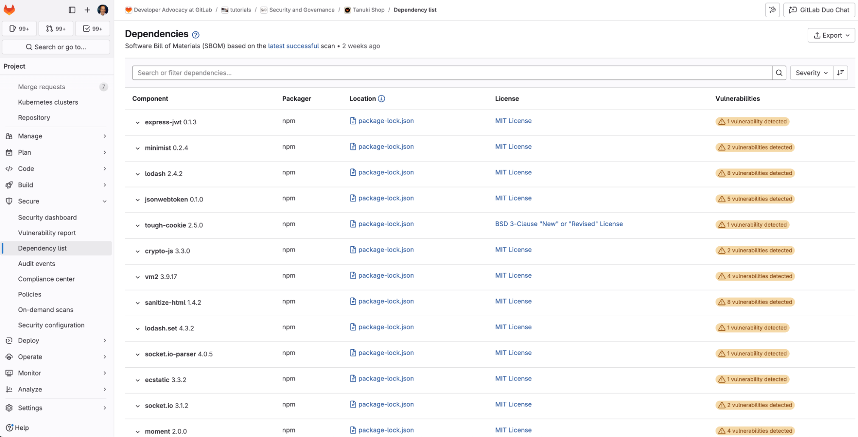
Task: Expand the Code sidebar section
Action: tap(57, 169)
